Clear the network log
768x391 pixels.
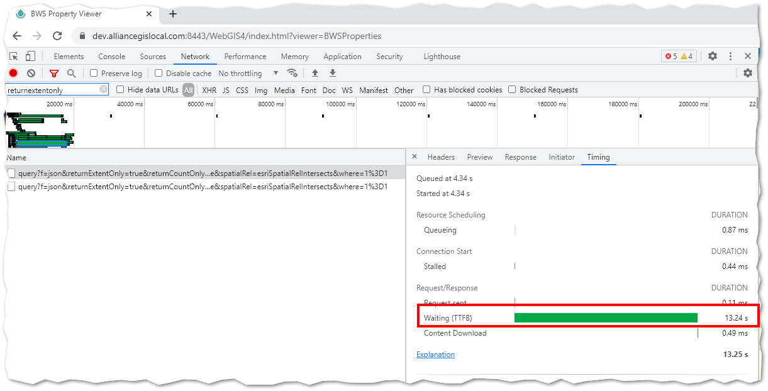pos(31,74)
